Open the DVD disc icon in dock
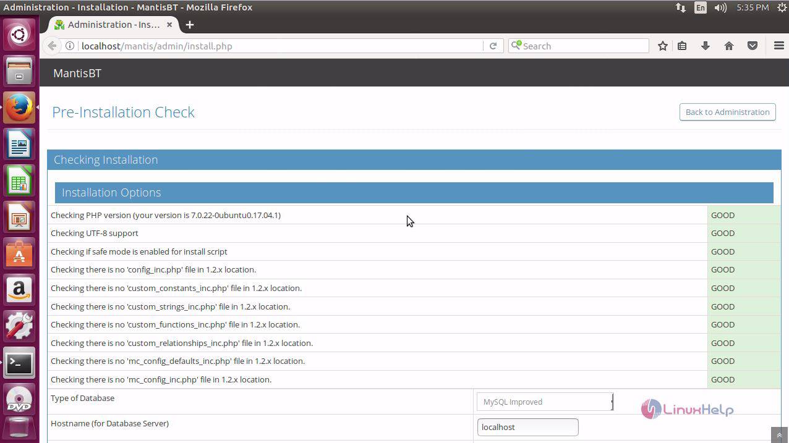 coord(19,400)
